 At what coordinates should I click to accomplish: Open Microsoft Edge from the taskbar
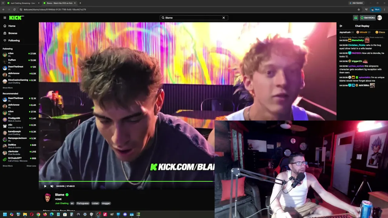[x=52, y=214]
